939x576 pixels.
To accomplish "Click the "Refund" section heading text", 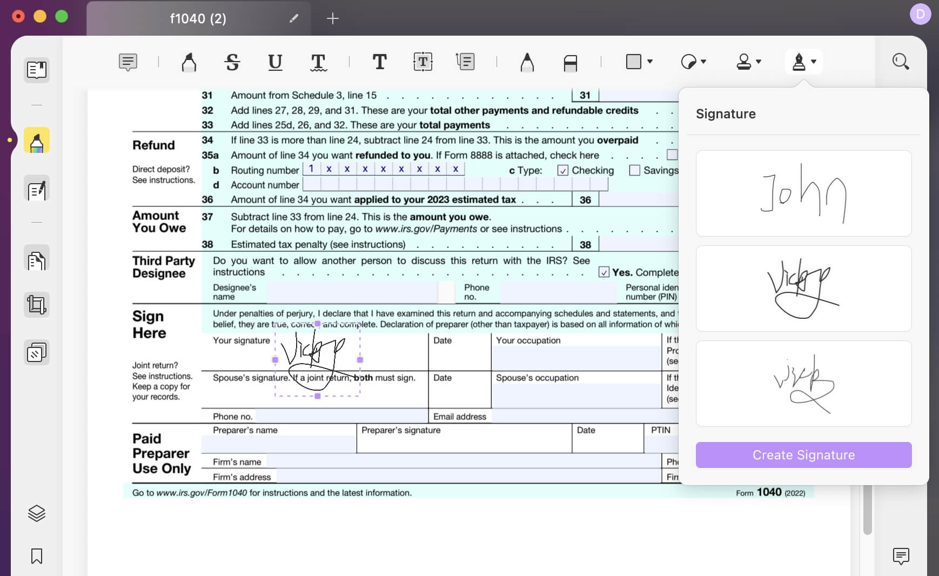I will pos(153,145).
